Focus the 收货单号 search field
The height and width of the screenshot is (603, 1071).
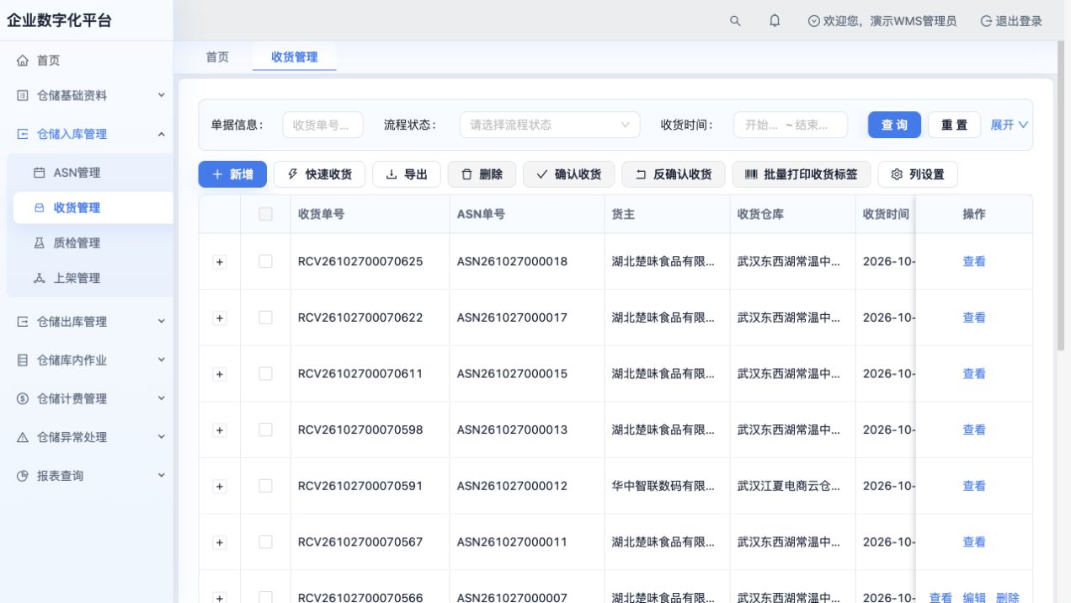[x=322, y=125]
